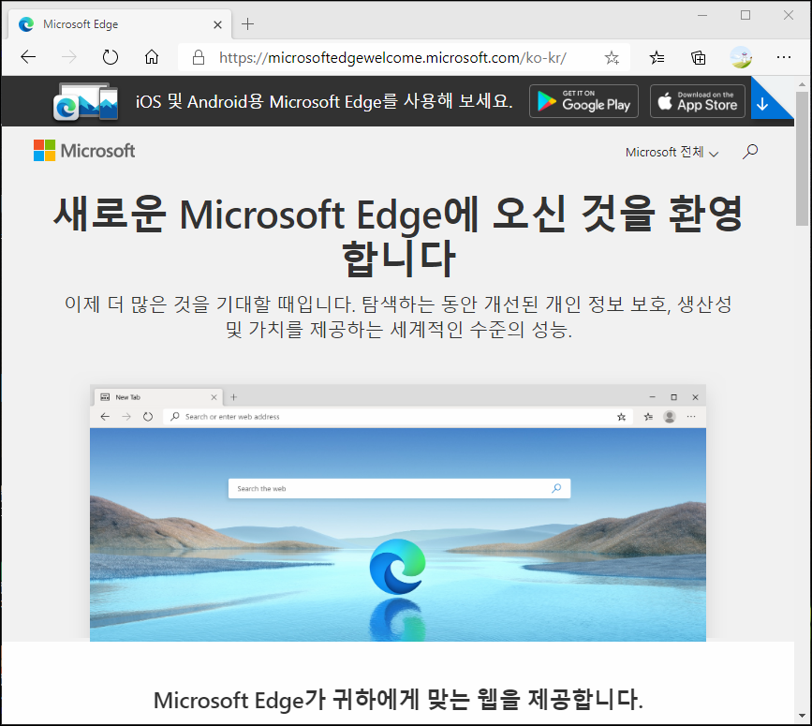Minimize the Edge browser window
Screen dimensions: 812x726
click(x=702, y=16)
